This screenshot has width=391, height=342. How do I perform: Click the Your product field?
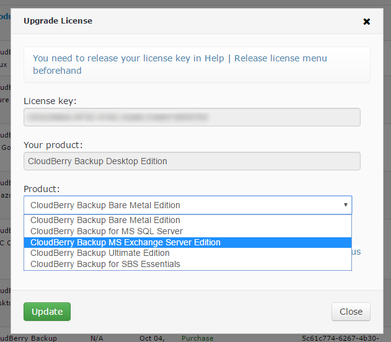point(191,161)
